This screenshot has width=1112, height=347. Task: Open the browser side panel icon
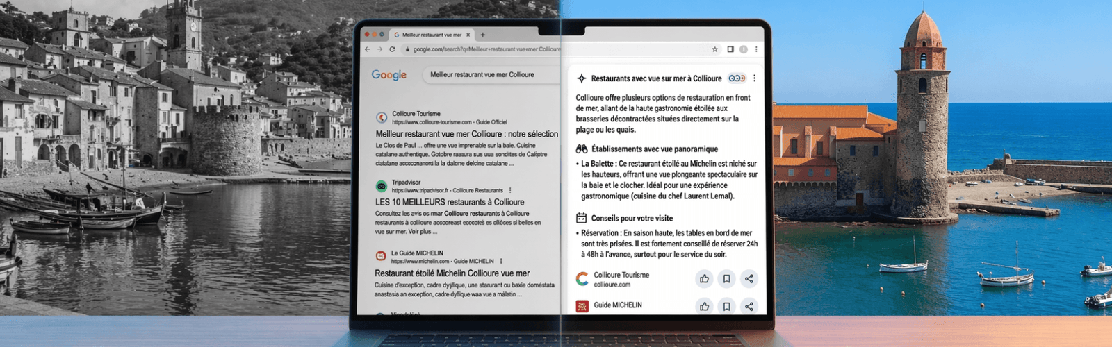point(730,49)
